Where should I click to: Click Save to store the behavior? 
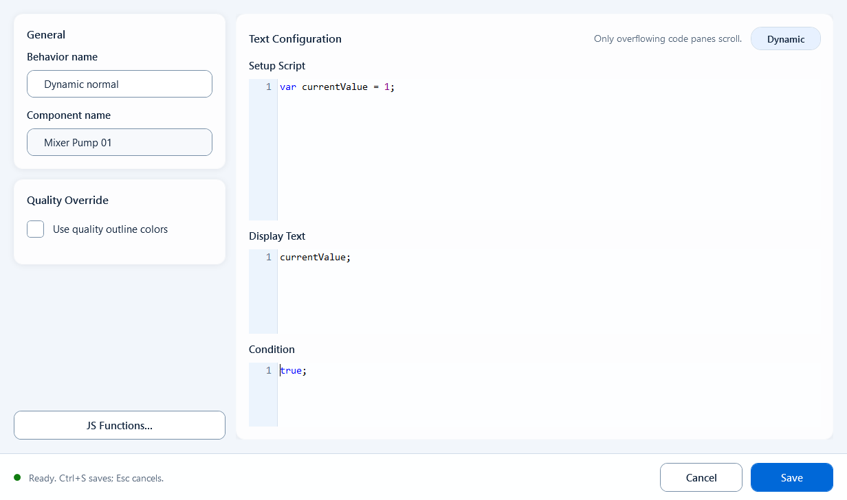792,477
